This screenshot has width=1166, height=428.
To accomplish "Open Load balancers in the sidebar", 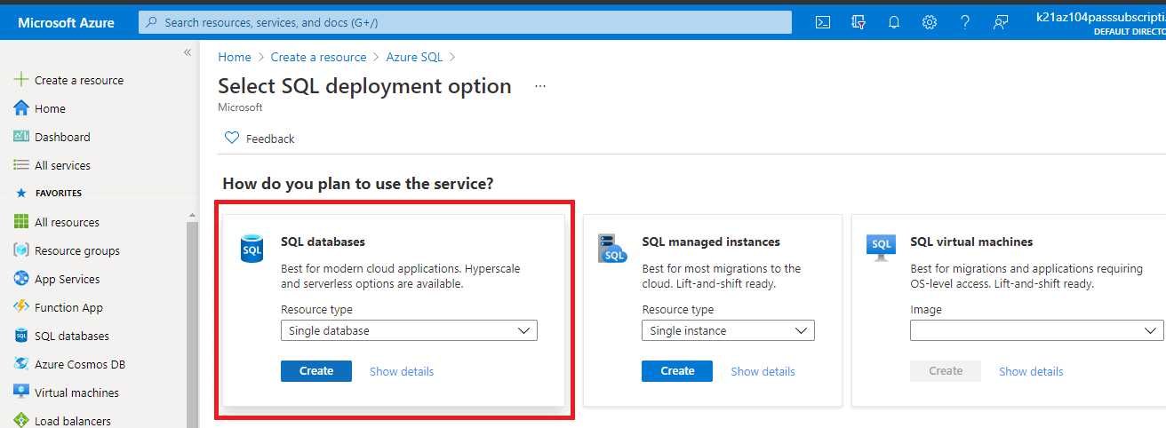I will 73,421.
